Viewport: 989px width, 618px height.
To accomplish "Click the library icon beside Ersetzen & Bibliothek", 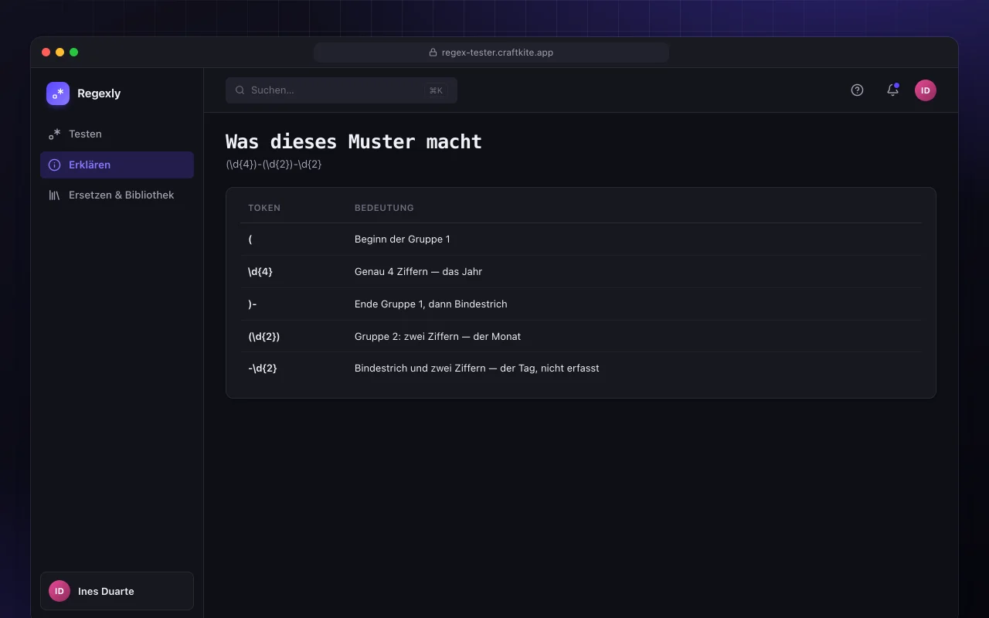I will click(54, 195).
